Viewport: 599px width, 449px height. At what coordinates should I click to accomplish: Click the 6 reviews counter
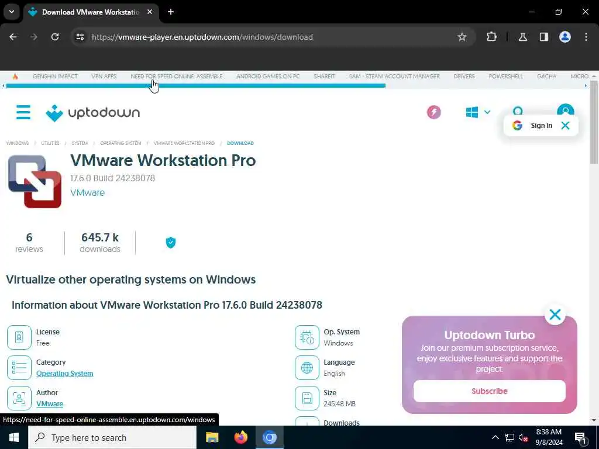pyautogui.click(x=29, y=243)
